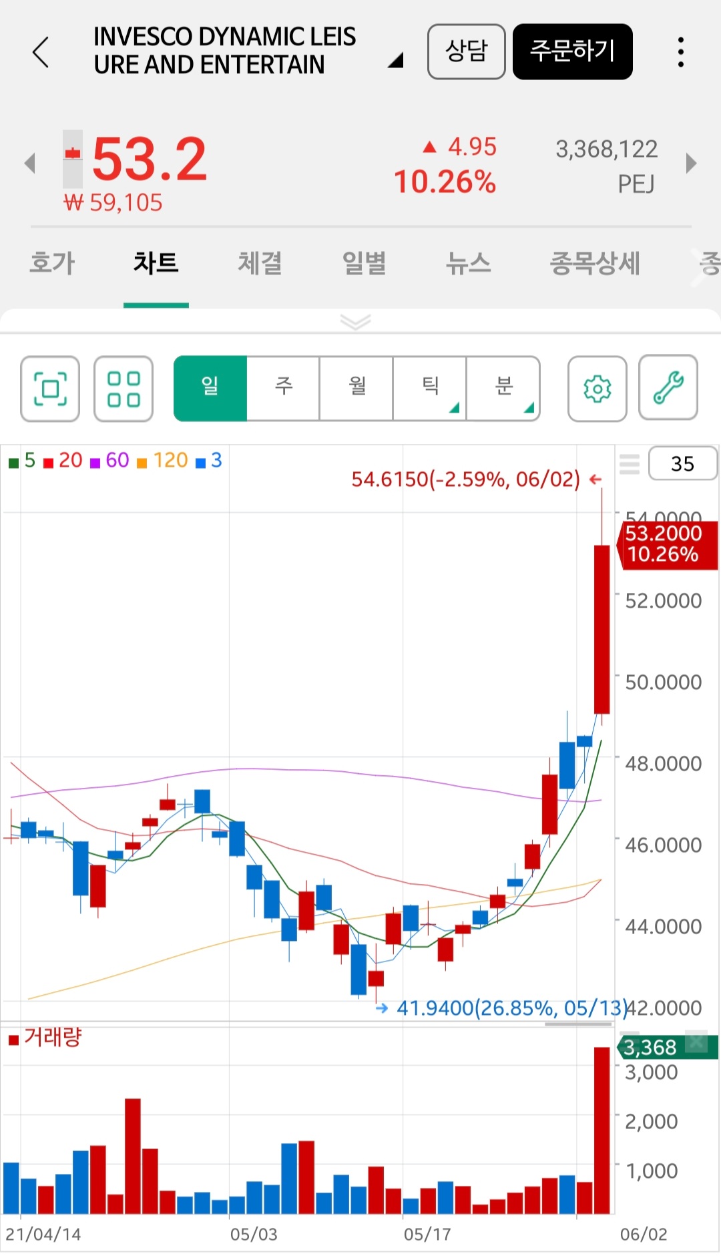Open the 뉴스 tab
721x1256 pixels.
468,263
